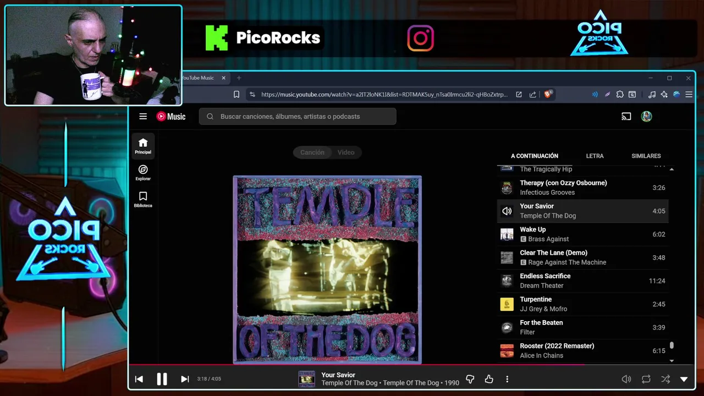This screenshot has width=704, height=396.
Task: Play Rooster (2022 Remaster) from queue
Action: tap(583, 351)
